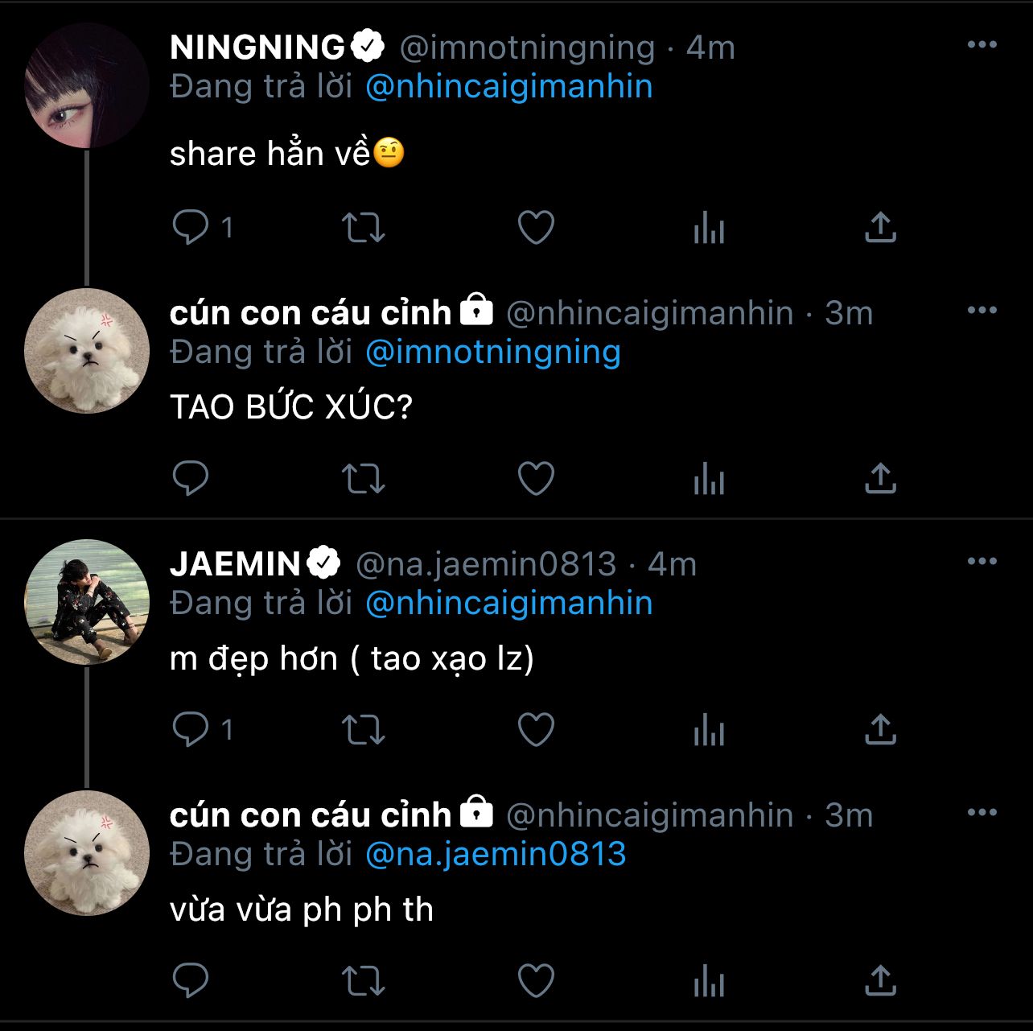Viewport: 1033px width, 1031px height.
Task: View analytics on NINGNING's tweet
Action: click(709, 228)
